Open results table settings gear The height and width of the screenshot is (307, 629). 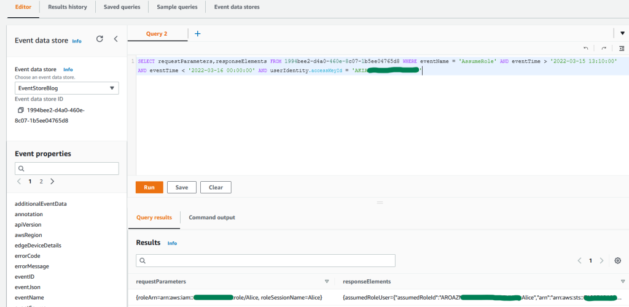click(x=618, y=260)
